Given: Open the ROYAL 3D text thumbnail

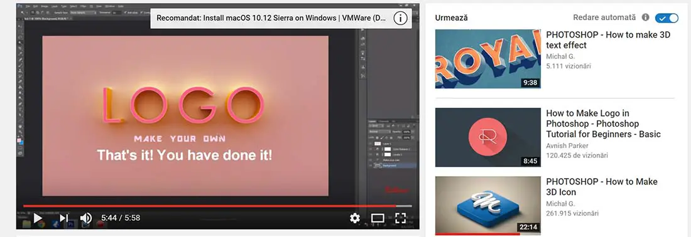Looking at the screenshot, I should point(488,59).
